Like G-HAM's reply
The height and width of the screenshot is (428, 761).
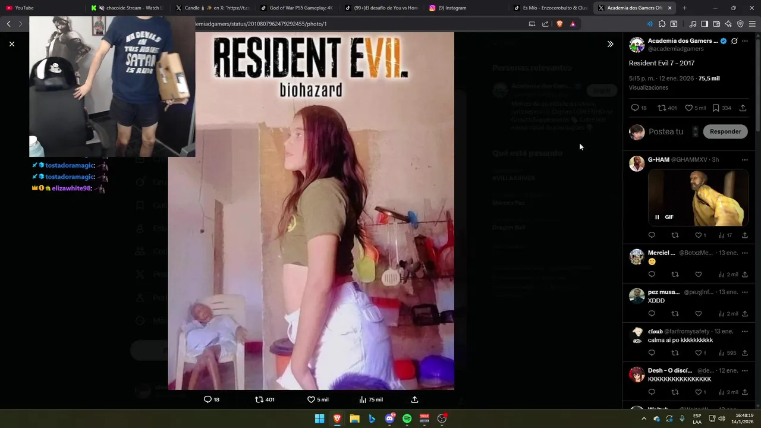698,235
